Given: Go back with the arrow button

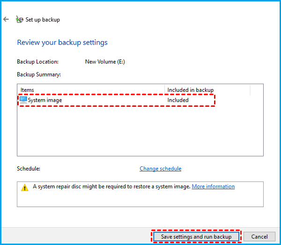Looking at the screenshot, I should point(6,19).
